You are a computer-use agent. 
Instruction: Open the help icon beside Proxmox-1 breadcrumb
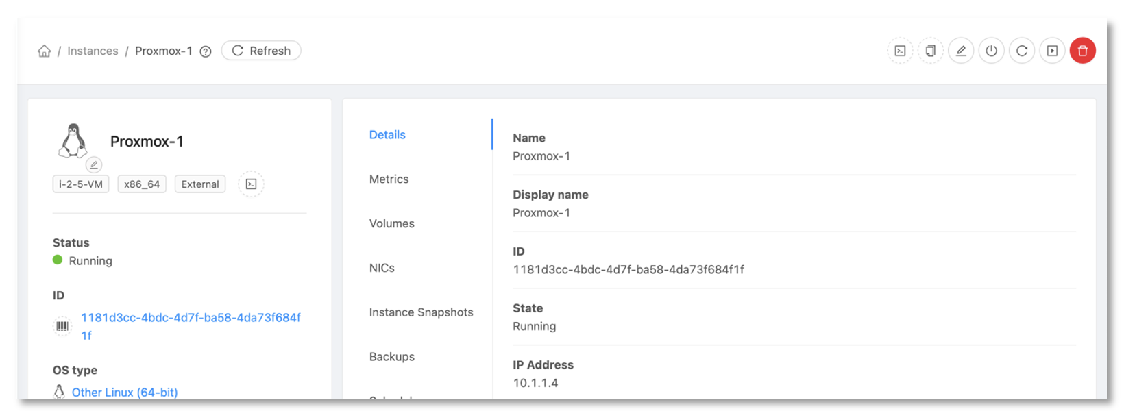206,51
